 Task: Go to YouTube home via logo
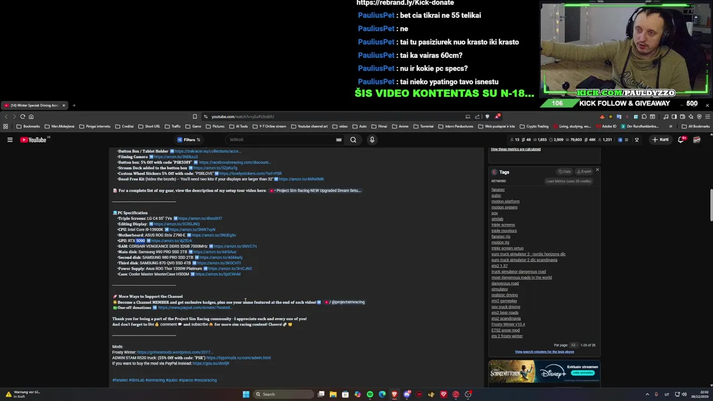click(x=33, y=140)
